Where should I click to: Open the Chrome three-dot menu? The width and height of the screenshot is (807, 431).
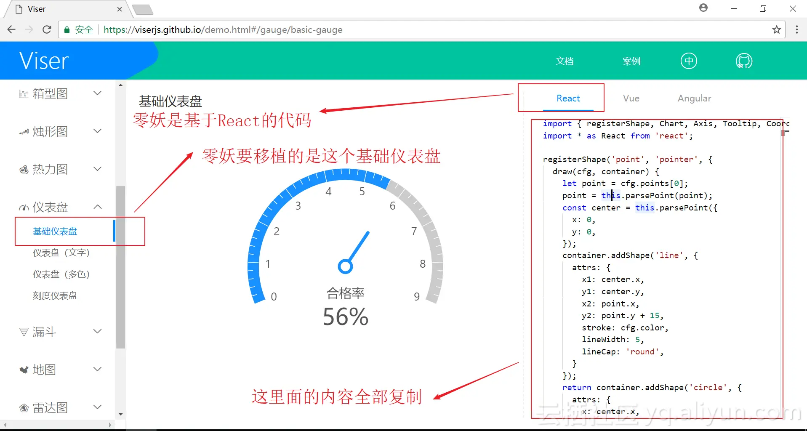coord(797,29)
